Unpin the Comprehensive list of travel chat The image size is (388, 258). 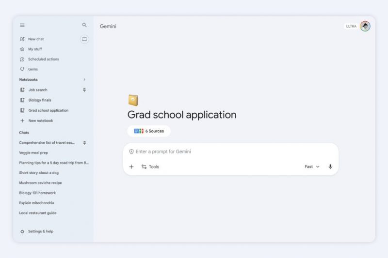click(x=84, y=143)
